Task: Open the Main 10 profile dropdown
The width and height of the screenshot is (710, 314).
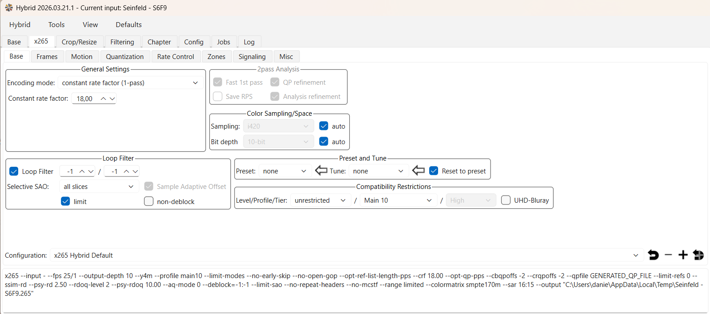Action: click(398, 200)
